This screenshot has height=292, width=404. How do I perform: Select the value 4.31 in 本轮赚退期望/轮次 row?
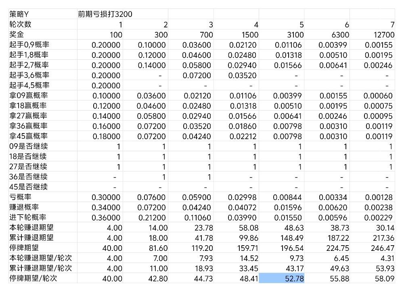coord(387,258)
